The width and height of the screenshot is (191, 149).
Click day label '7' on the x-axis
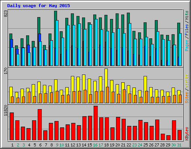click(x=46, y=145)
